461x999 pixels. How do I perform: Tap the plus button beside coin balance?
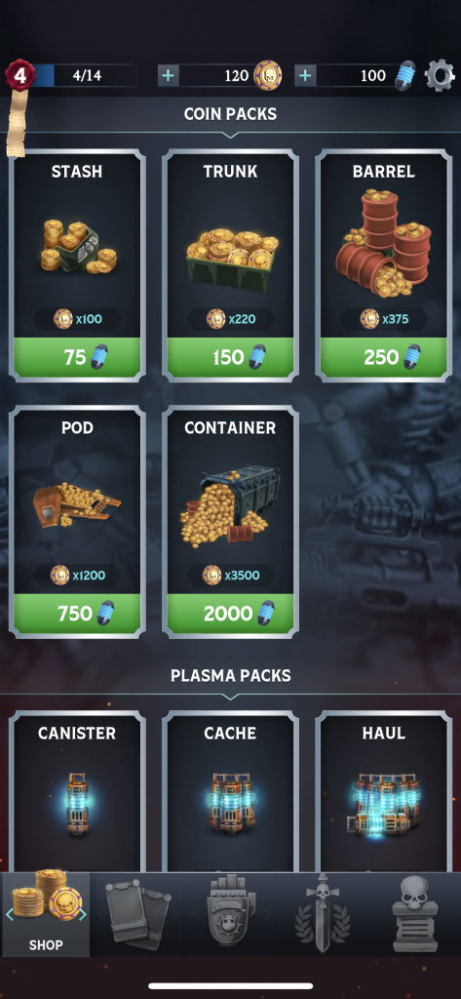pyautogui.click(x=168, y=76)
